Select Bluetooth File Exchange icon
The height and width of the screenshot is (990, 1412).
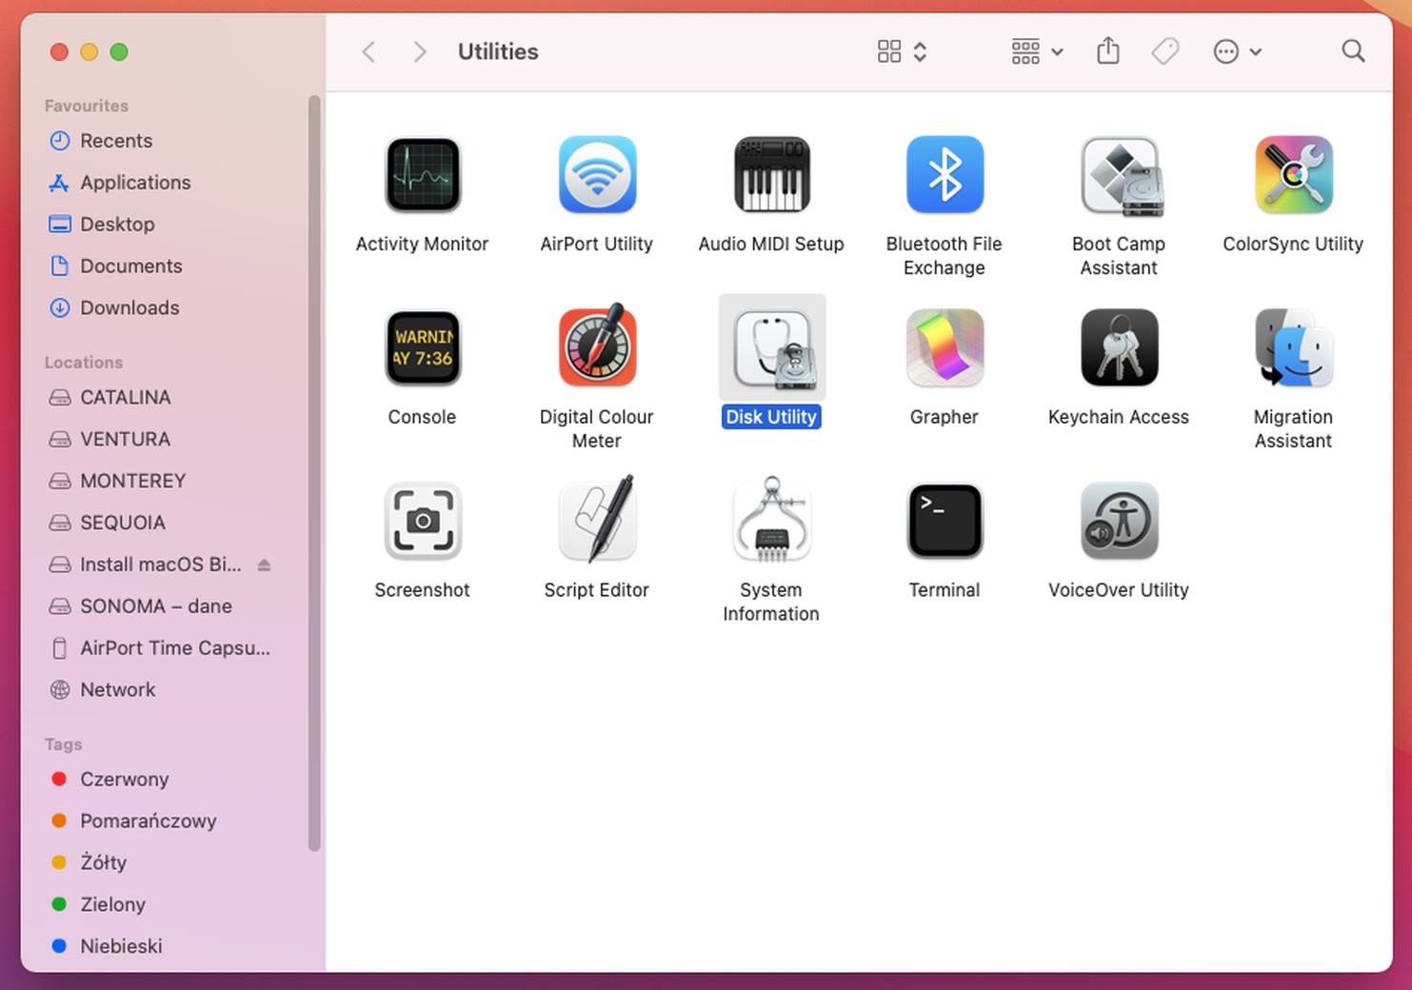945,175
